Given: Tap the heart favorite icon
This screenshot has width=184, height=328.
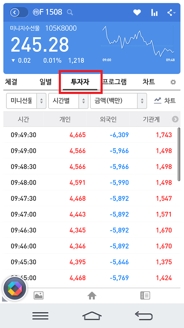Looking at the screenshot, I should click(137, 12).
